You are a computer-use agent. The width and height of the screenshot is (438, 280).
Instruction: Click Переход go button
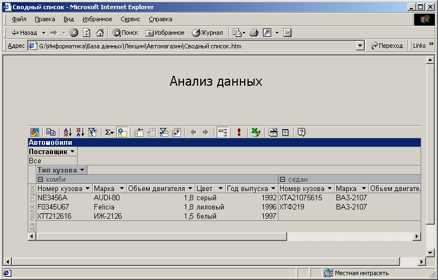tap(387, 46)
